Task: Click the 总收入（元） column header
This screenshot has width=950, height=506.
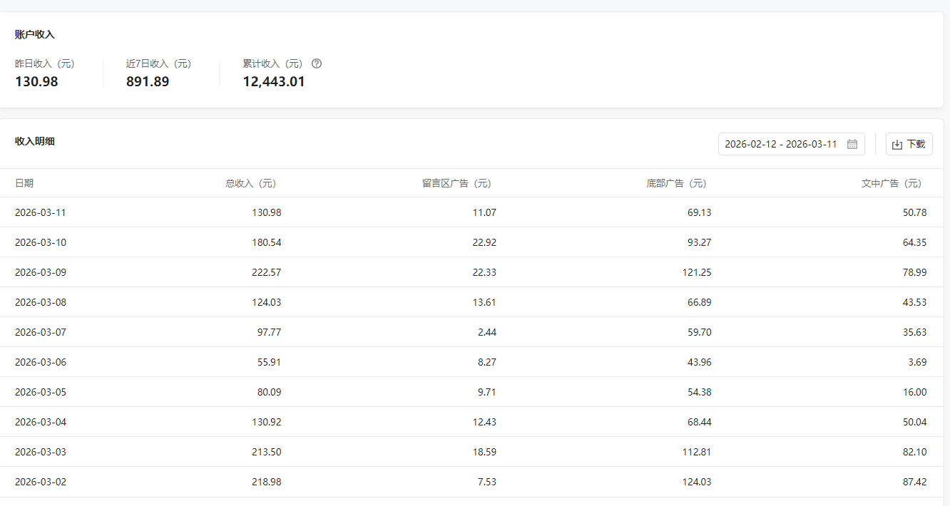Action: pos(250,183)
